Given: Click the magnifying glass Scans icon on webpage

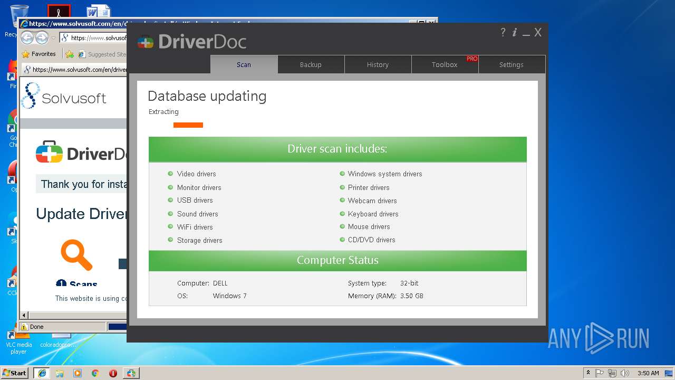Looking at the screenshot, I should point(76,254).
